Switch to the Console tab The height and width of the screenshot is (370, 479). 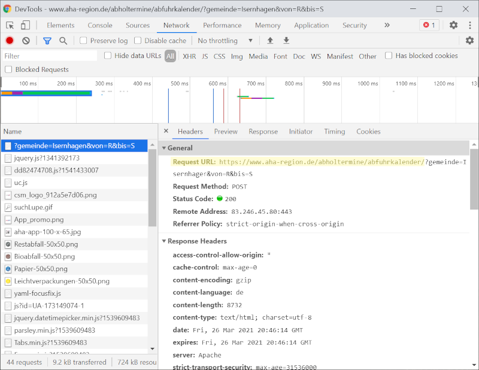99,25
